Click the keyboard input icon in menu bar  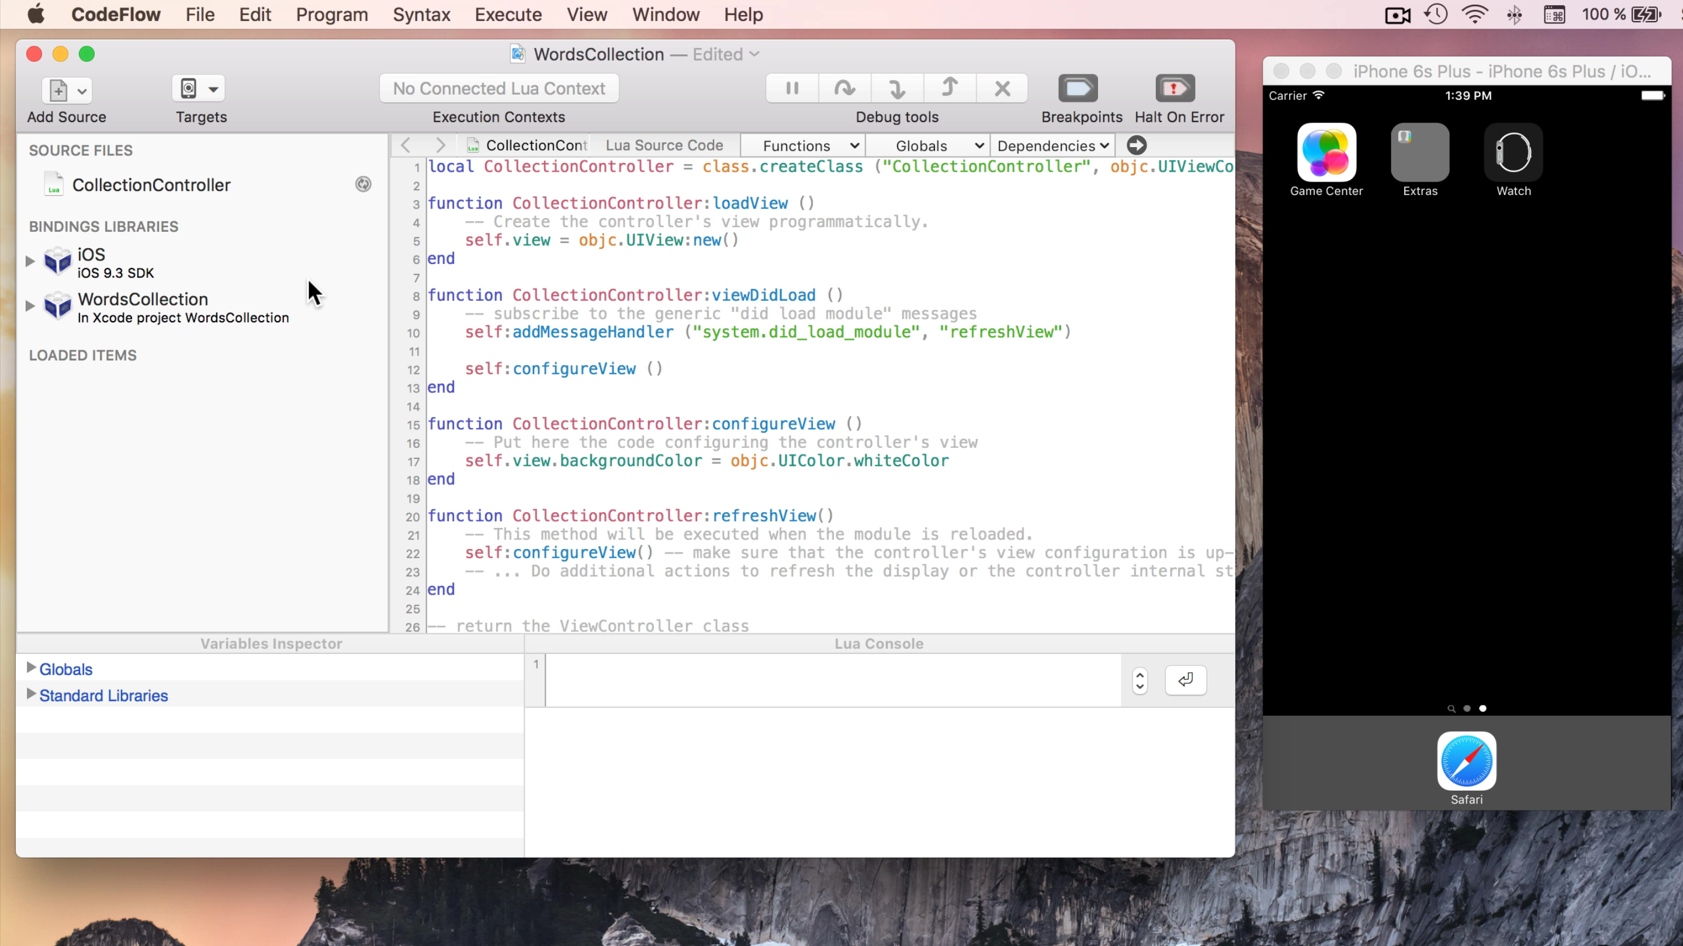click(1554, 15)
